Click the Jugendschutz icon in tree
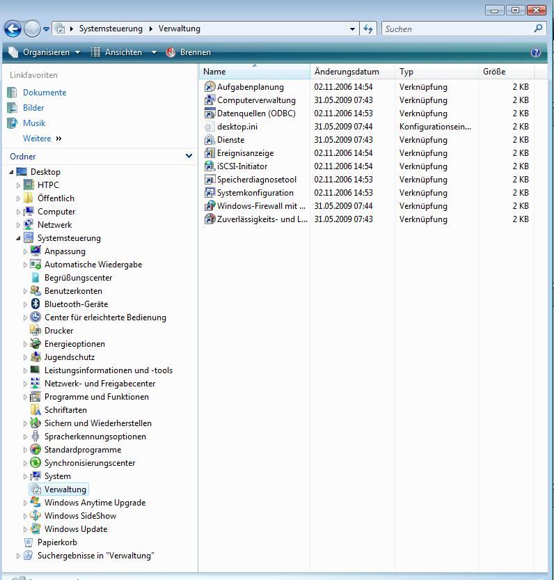This screenshot has width=554, height=580. point(35,356)
